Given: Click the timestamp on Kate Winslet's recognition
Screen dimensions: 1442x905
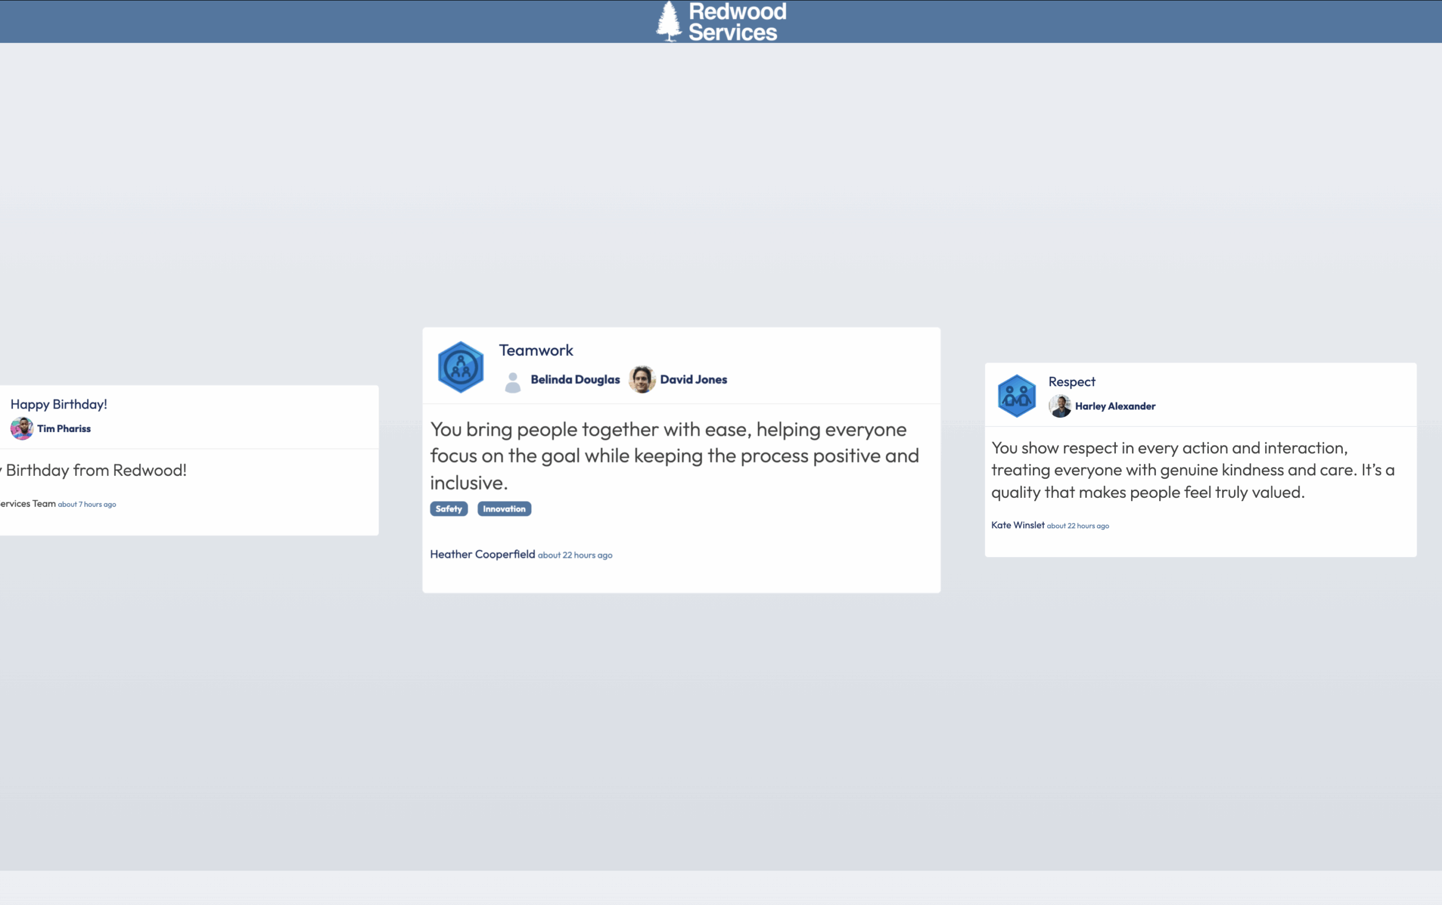Looking at the screenshot, I should [1078, 525].
